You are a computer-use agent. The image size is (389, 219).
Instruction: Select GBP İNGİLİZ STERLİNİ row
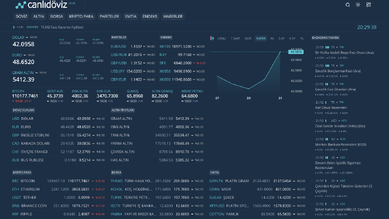58,135
